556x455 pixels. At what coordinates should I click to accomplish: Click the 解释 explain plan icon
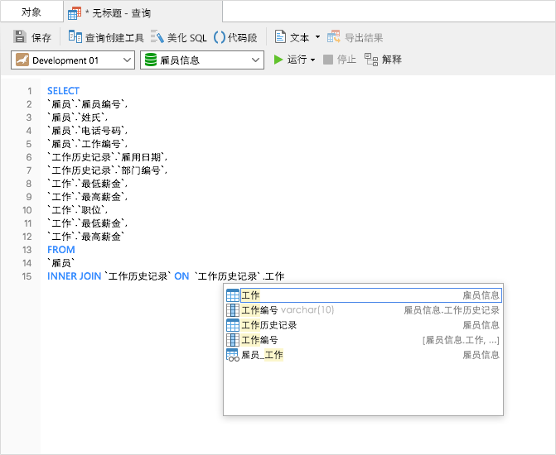coord(371,60)
